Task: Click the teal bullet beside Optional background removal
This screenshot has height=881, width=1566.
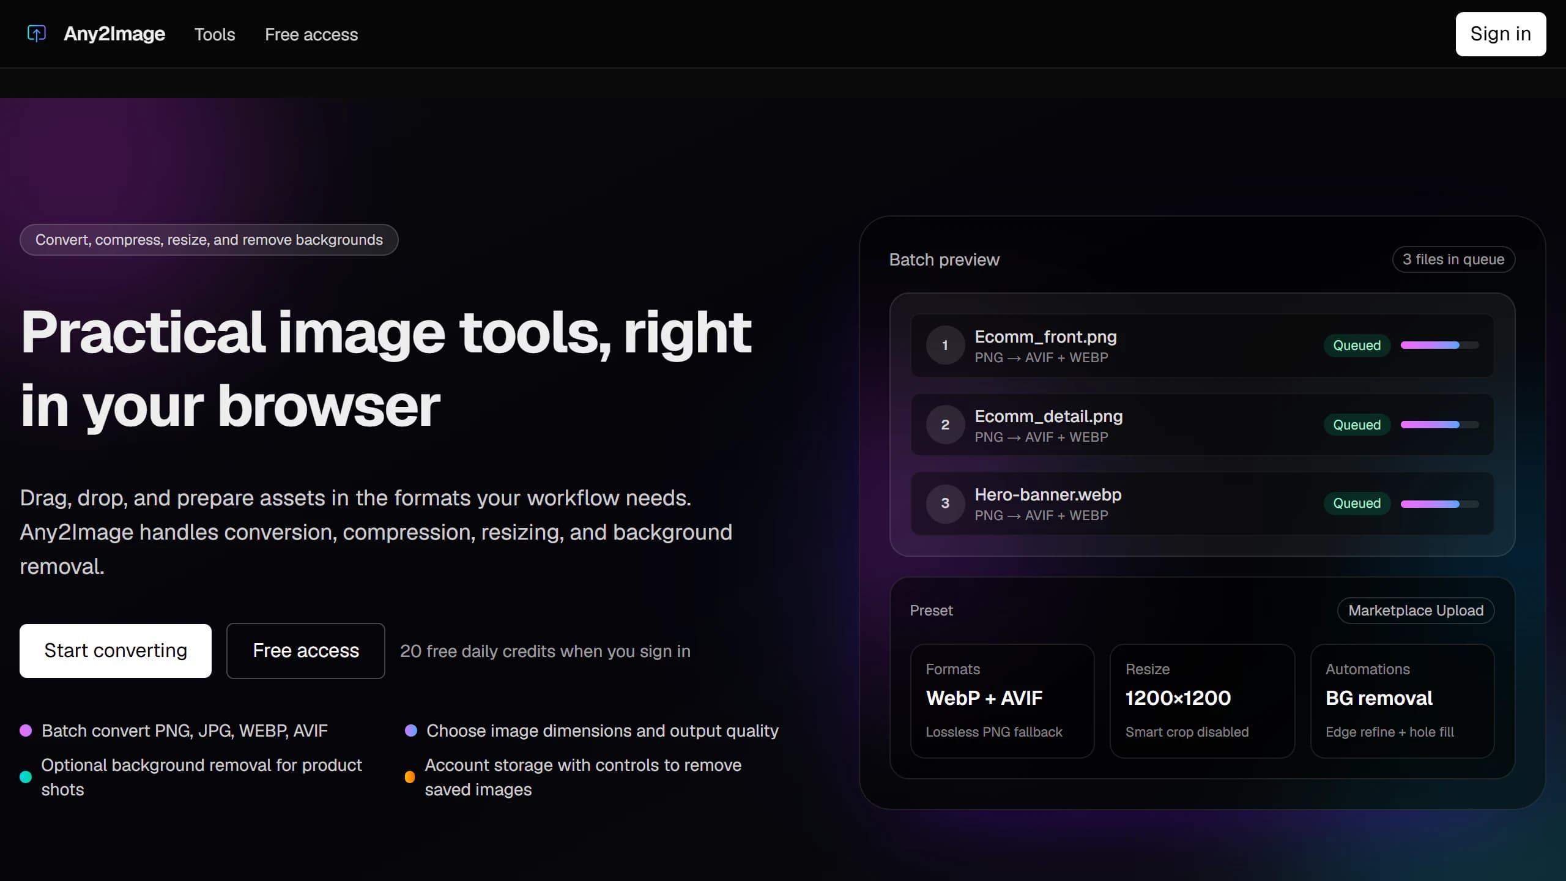Action: tap(26, 777)
